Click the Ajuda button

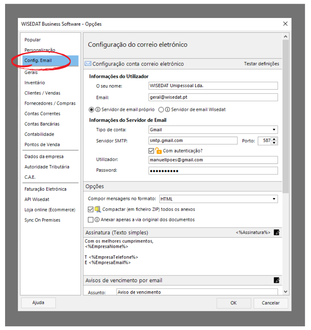pos(38,303)
